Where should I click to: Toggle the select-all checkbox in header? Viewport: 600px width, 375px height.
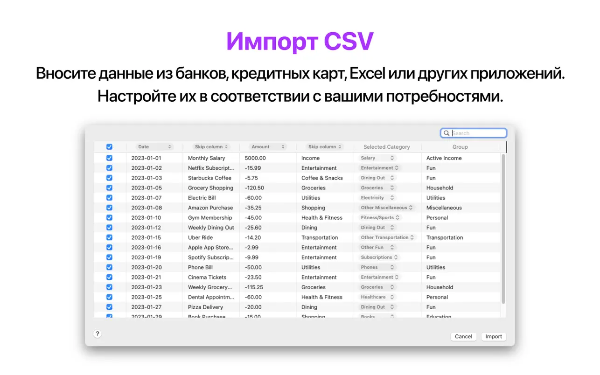click(109, 146)
